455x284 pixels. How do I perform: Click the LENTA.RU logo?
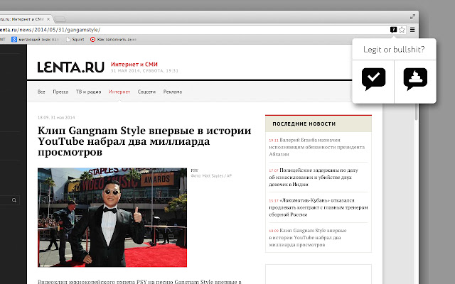click(71, 67)
